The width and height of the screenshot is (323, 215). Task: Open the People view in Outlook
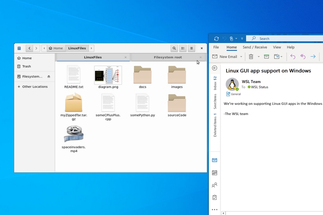coord(214,185)
